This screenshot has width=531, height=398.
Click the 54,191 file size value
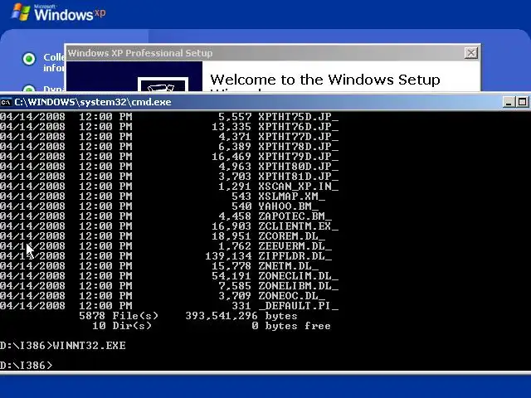[231, 276]
